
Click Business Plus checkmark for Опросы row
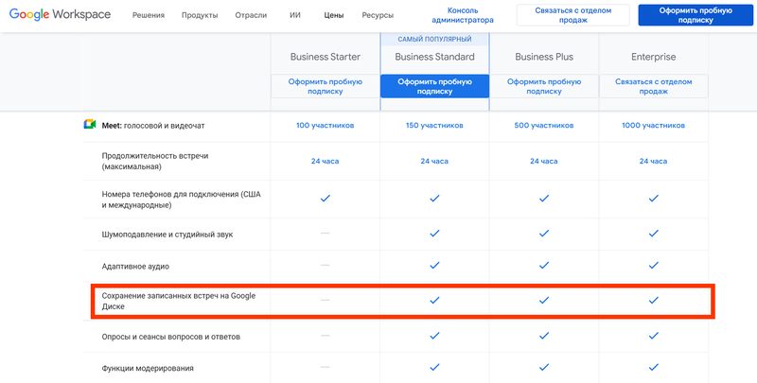(x=544, y=336)
